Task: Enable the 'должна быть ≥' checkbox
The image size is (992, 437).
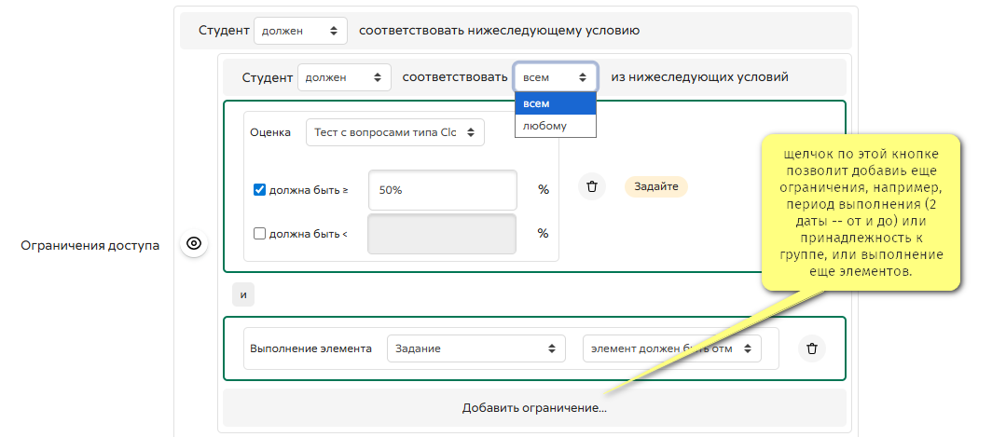Action: coord(260,190)
